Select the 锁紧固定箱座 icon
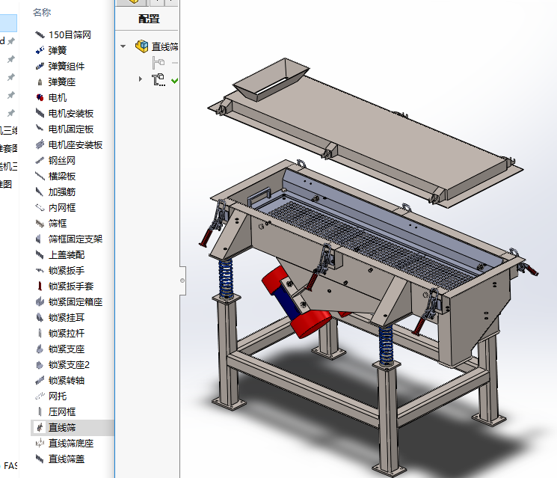Viewport: 557px width, 478px height. click(x=40, y=301)
